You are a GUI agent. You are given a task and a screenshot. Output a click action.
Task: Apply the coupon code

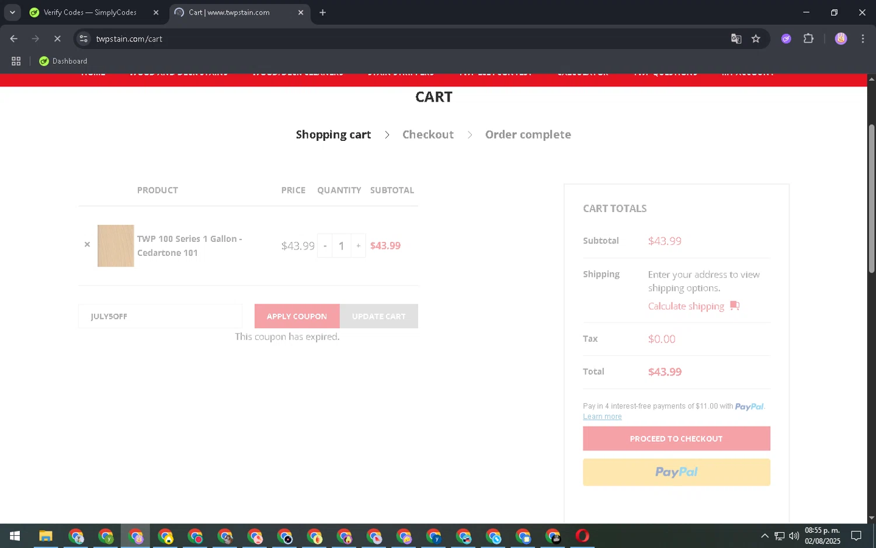click(x=297, y=316)
